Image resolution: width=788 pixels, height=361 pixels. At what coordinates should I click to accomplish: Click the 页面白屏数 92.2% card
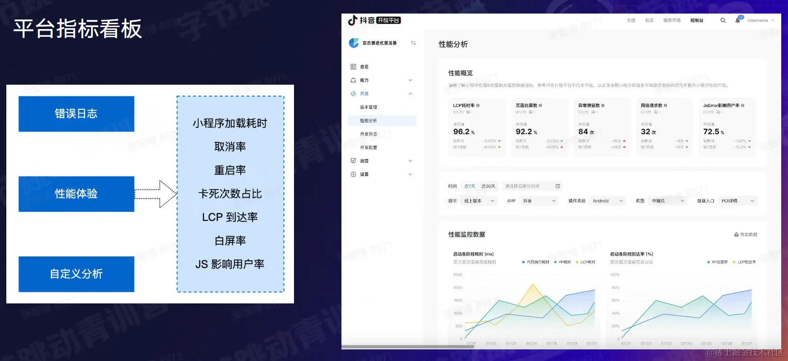540,127
